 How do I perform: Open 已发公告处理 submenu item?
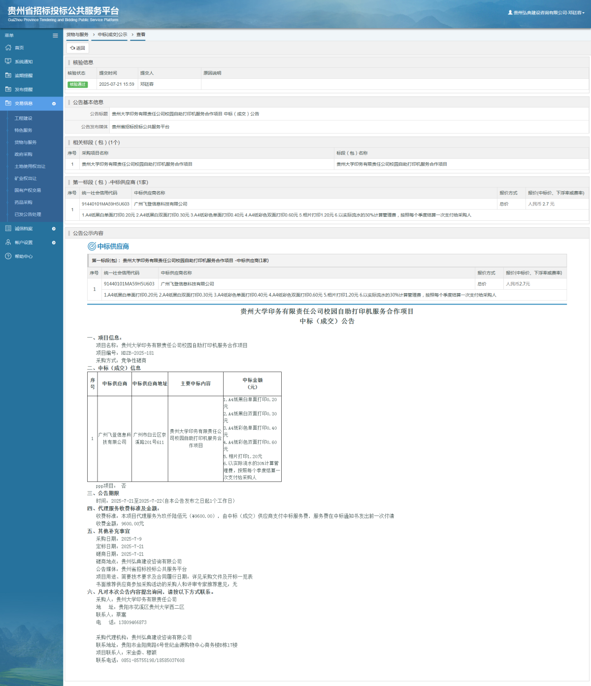click(28, 214)
